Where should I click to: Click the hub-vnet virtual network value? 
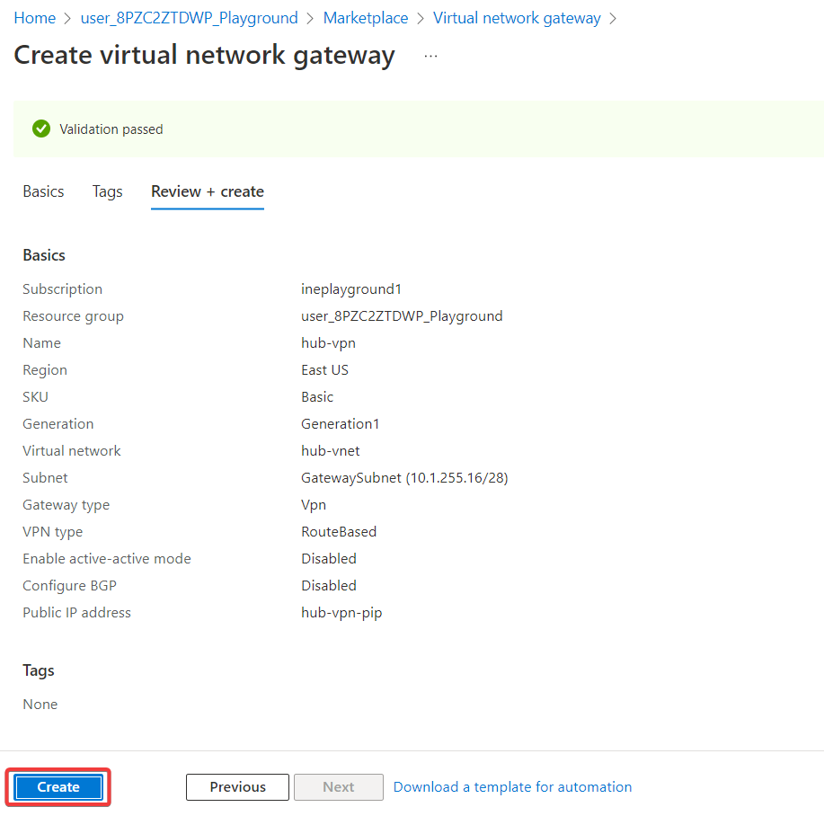pyautogui.click(x=330, y=451)
